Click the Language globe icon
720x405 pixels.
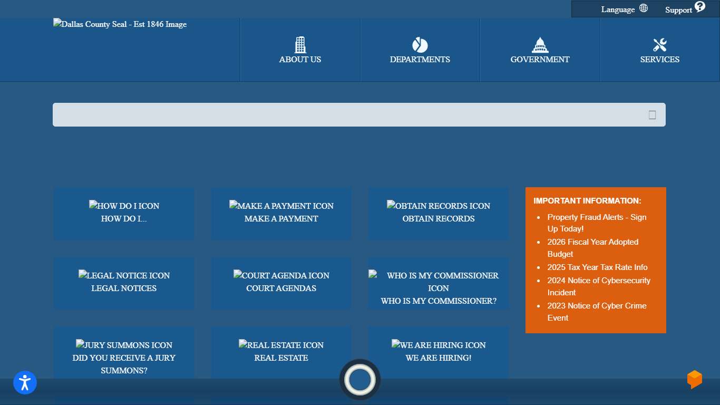644,8
